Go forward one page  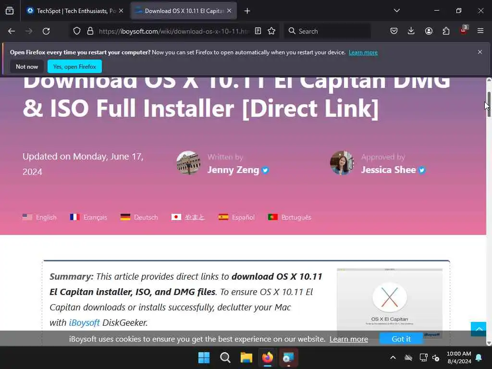(x=28, y=31)
